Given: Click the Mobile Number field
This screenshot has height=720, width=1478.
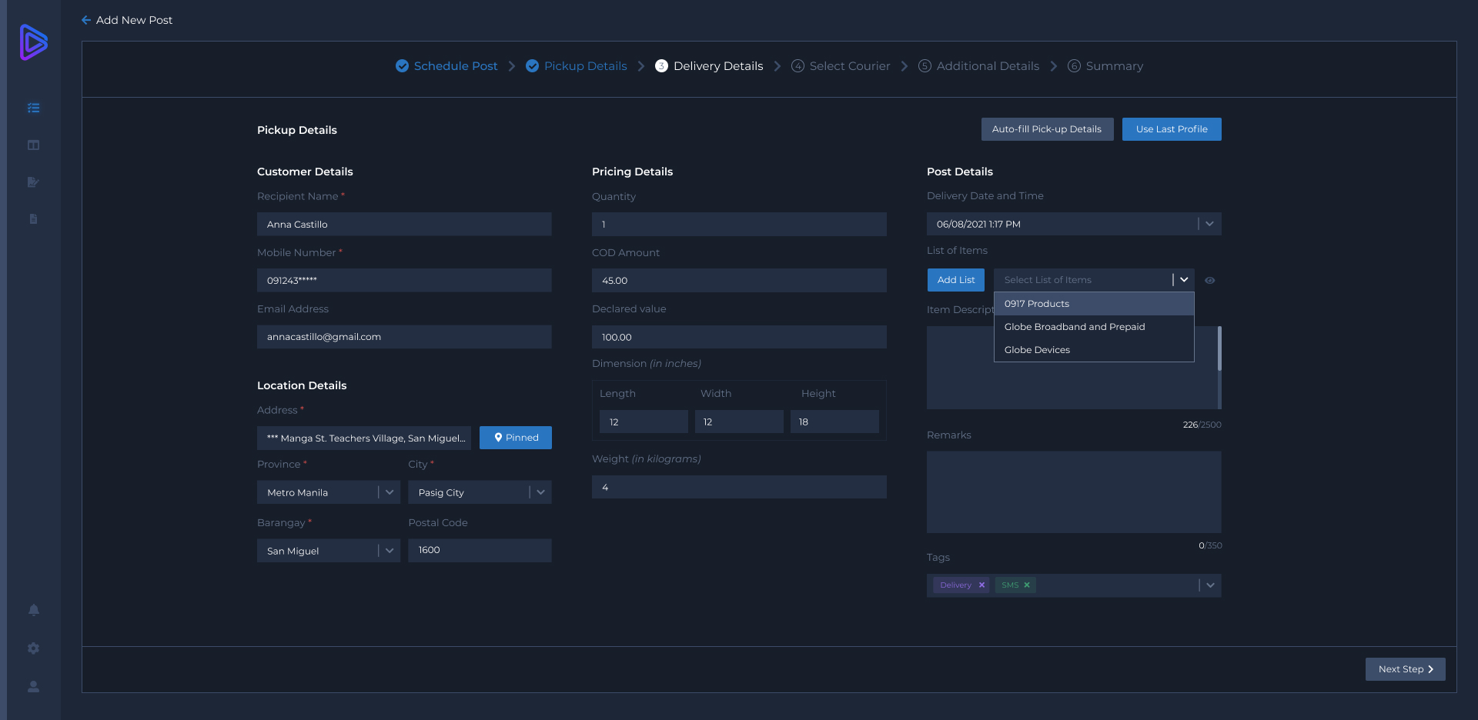Looking at the screenshot, I should coord(404,280).
